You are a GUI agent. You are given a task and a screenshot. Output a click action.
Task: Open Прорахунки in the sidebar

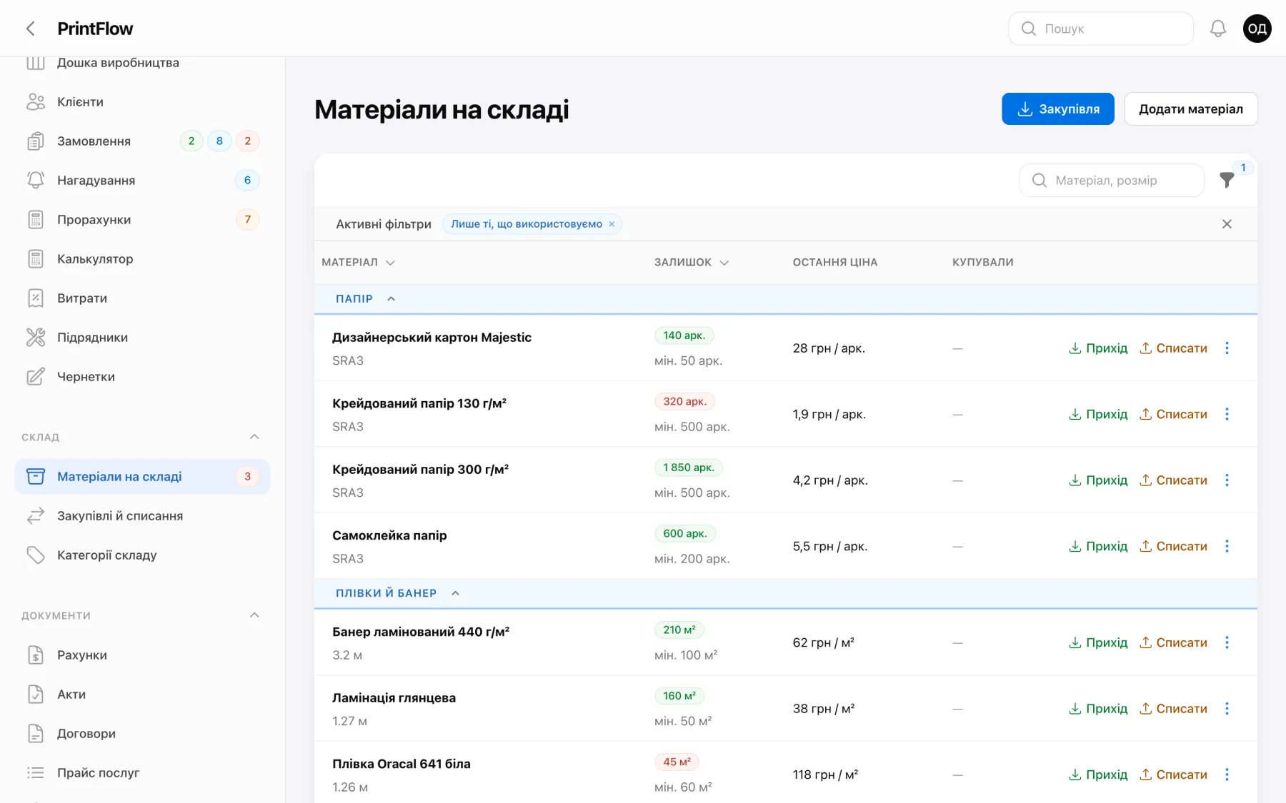point(142,220)
